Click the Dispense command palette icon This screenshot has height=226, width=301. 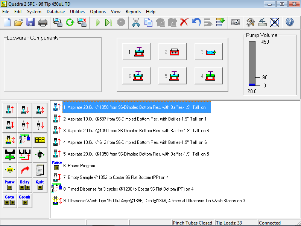coord(25,110)
